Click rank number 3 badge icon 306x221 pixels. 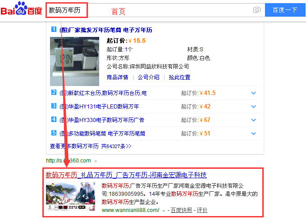54,106
